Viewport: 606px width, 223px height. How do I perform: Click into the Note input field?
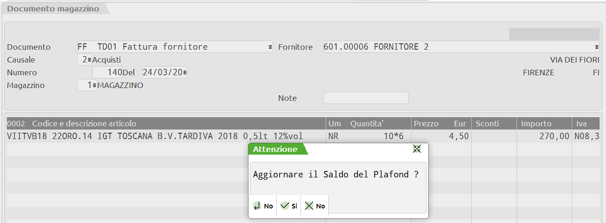(x=366, y=98)
